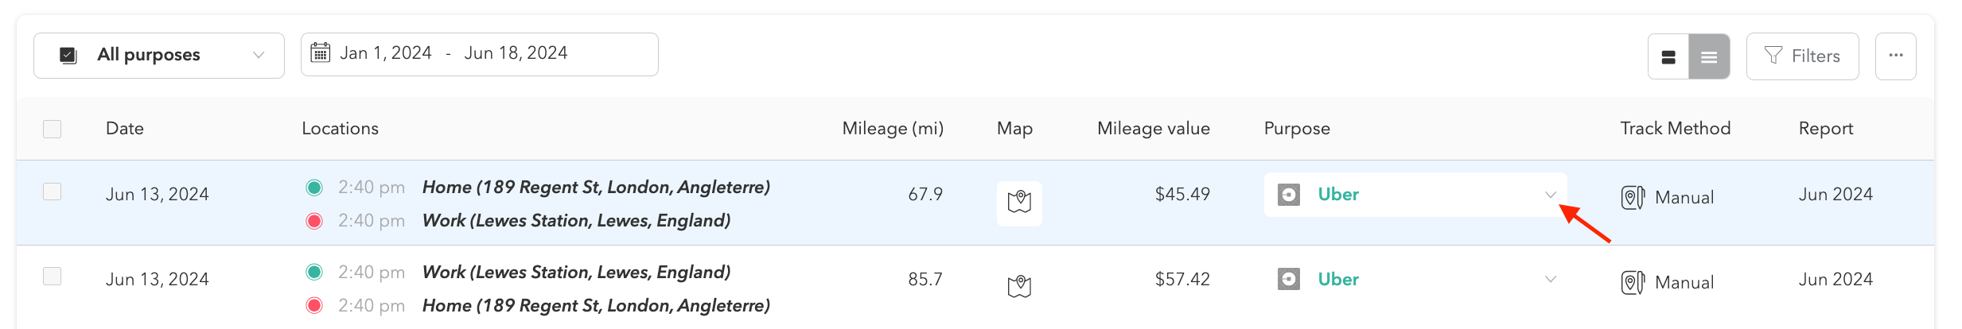The height and width of the screenshot is (329, 1962).
Task: Switch to the expanded card view icon
Action: pyautogui.click(x=1668, y=56)
